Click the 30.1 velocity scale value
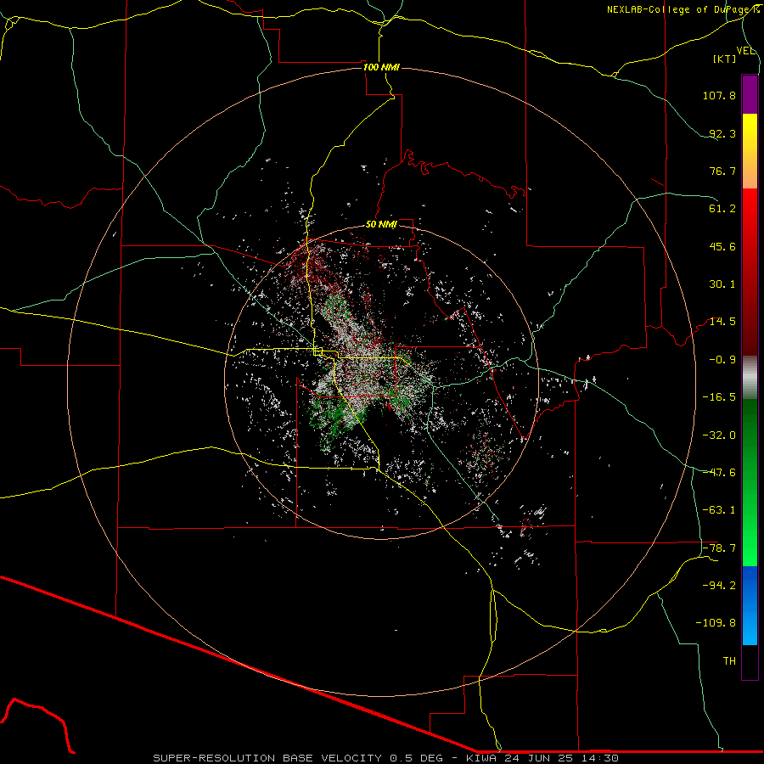Viewport: 764px width, 764px height. click(x=722, y=284)
